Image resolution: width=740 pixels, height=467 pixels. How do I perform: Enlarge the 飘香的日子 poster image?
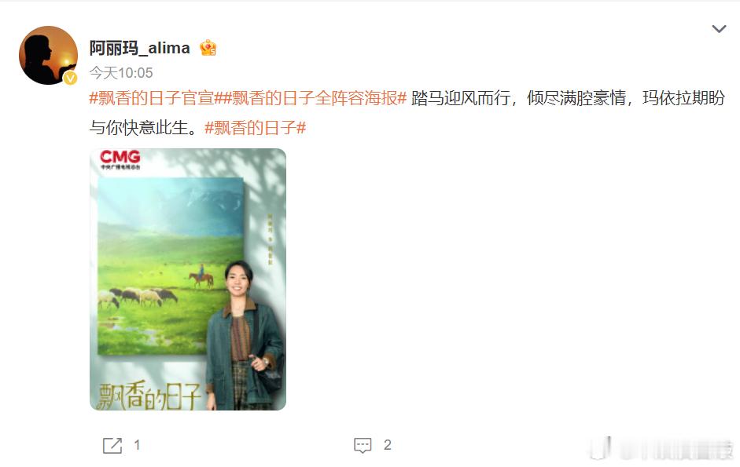click(188, 279)
